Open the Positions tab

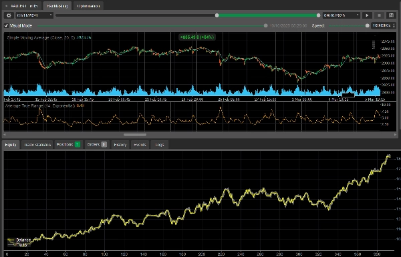coord(68,145)
